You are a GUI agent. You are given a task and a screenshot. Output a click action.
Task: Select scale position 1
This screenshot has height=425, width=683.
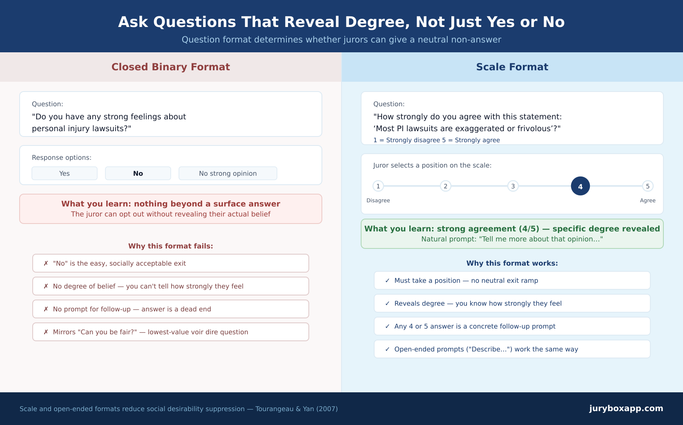(378, 186)
